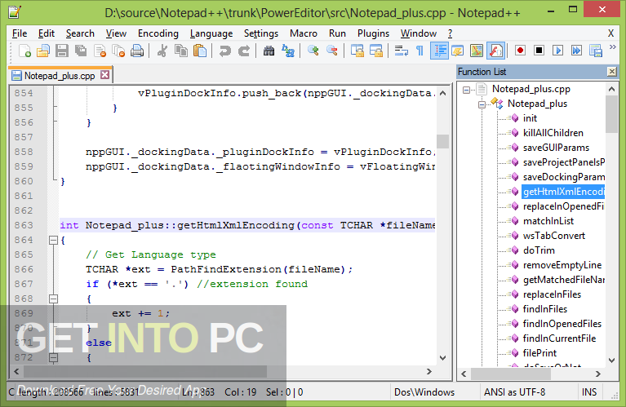Toggle word wrap in the toolbar
The height and width of the screenshot is (407, 626).
[401, 51]
